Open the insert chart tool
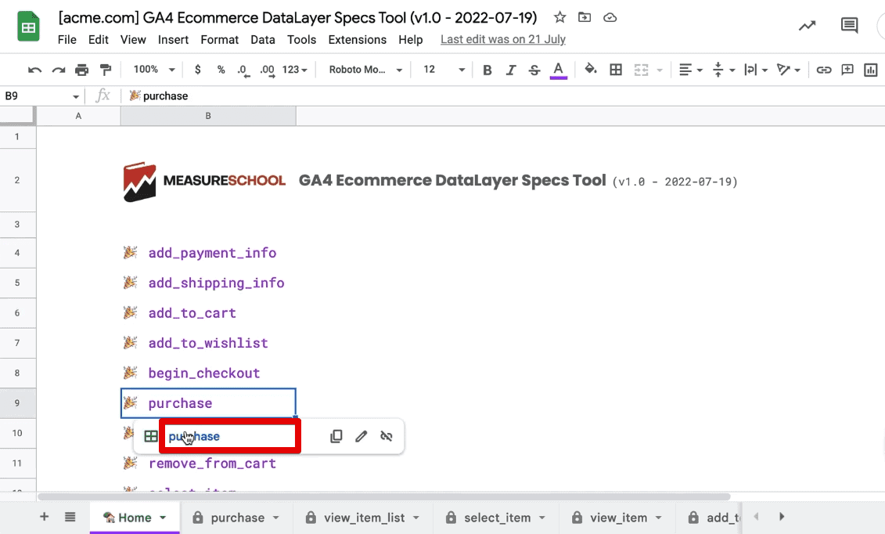885x534 pixels. [870, 70]
